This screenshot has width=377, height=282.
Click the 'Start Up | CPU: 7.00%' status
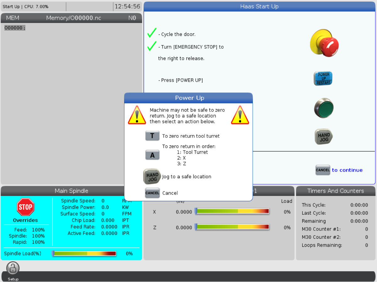[x=26, y=7]
